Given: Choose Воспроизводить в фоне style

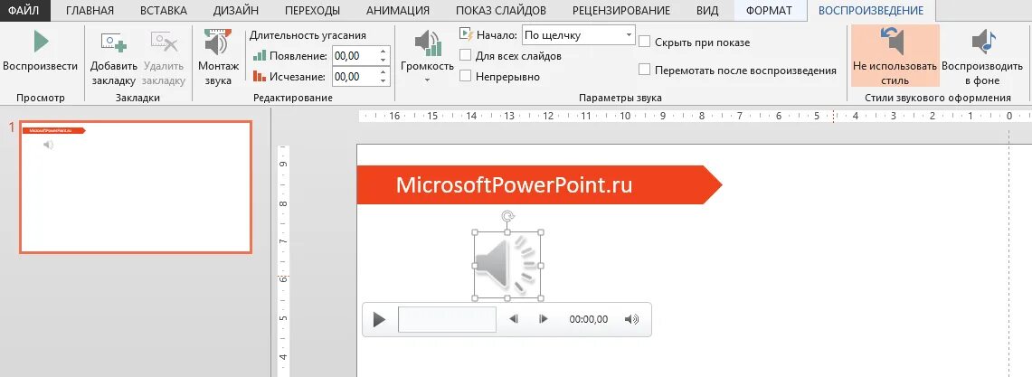Looking at the screenshot, I should 982,57.
